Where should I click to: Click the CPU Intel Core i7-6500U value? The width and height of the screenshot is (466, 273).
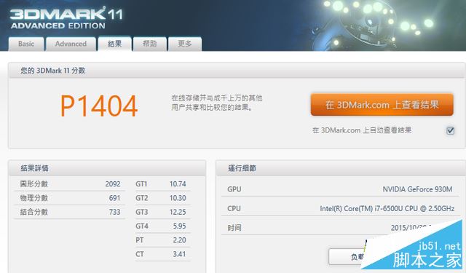click(x=387, y=208)
